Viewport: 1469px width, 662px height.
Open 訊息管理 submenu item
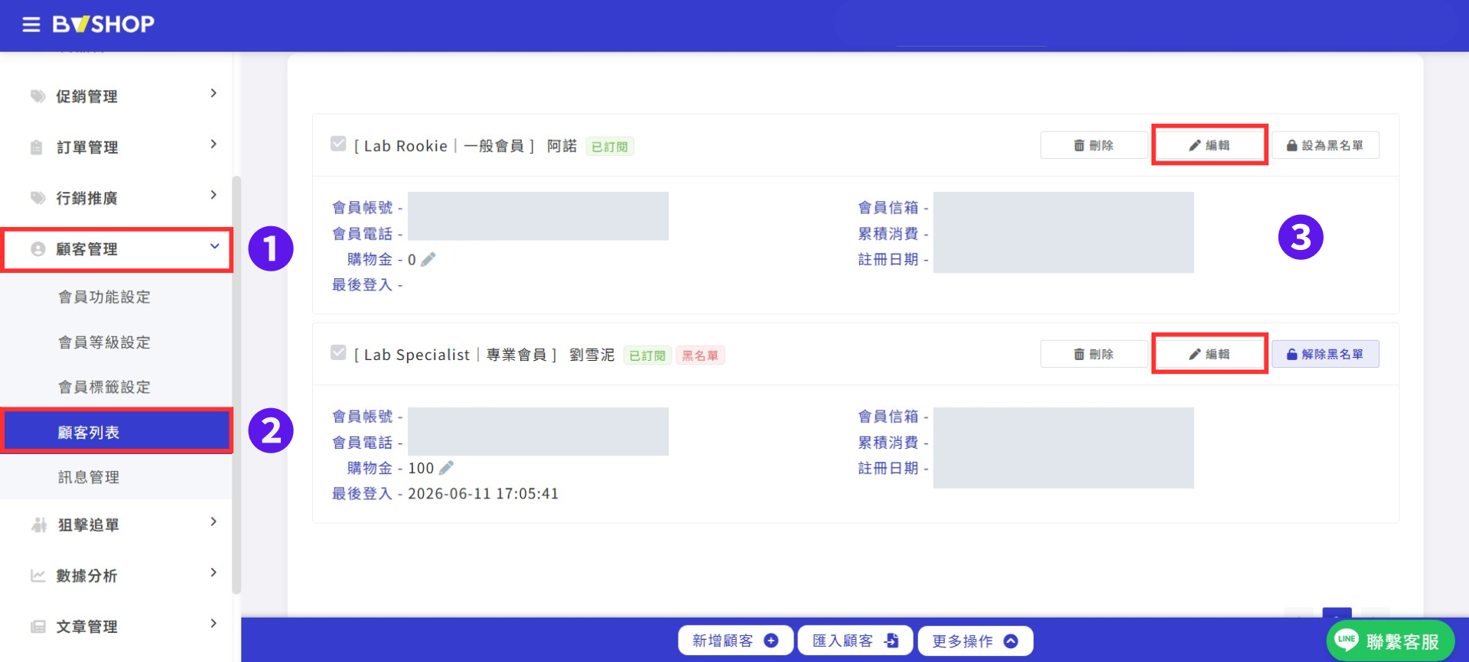click(89, 478)
